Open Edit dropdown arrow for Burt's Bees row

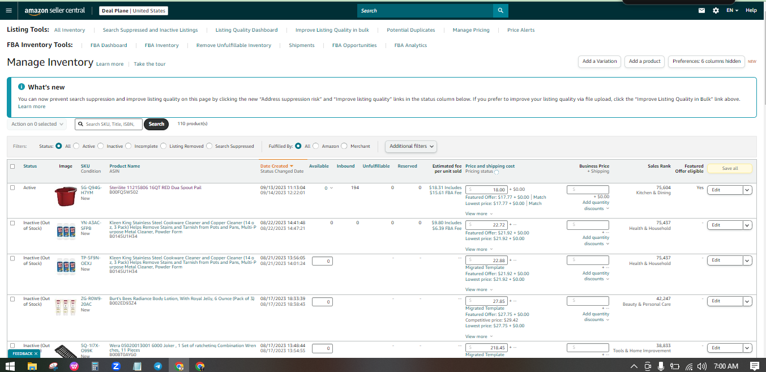pos(747,301)
